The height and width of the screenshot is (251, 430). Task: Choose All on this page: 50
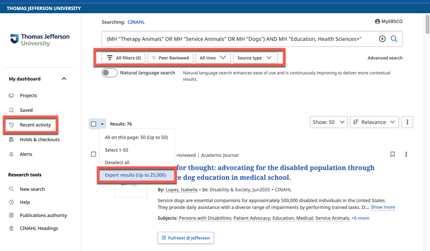tap(136, 137)
